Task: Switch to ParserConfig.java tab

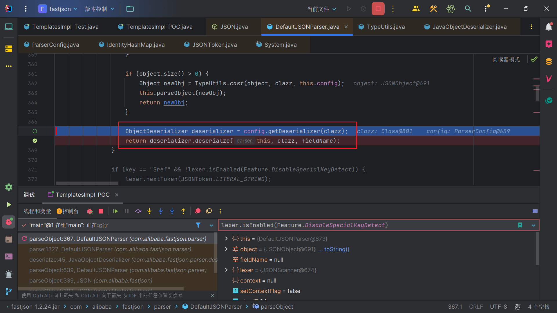Action: [x=52, y=45]
